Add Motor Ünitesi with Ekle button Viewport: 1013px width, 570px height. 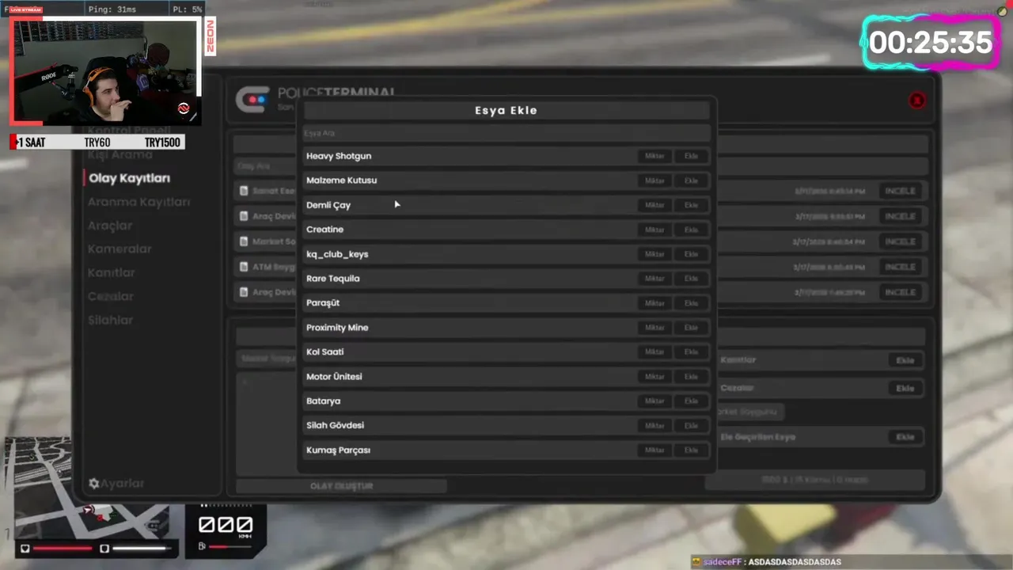click(x=691, y=377)
